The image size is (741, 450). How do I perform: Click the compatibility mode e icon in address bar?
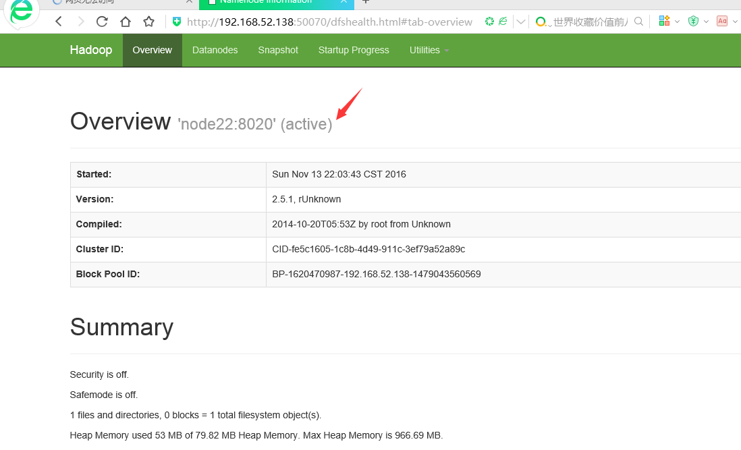click(503, 21)
